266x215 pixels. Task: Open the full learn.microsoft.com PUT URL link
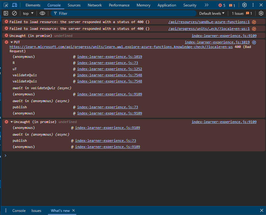point(121,47)
